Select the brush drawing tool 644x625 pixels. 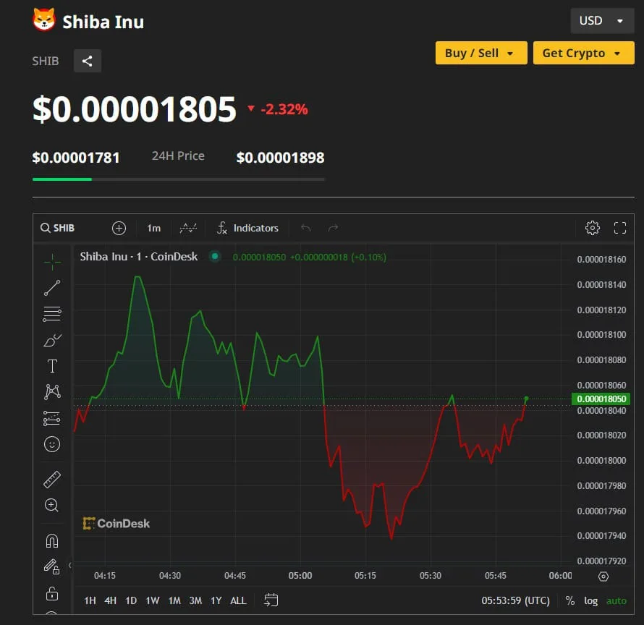52,340
